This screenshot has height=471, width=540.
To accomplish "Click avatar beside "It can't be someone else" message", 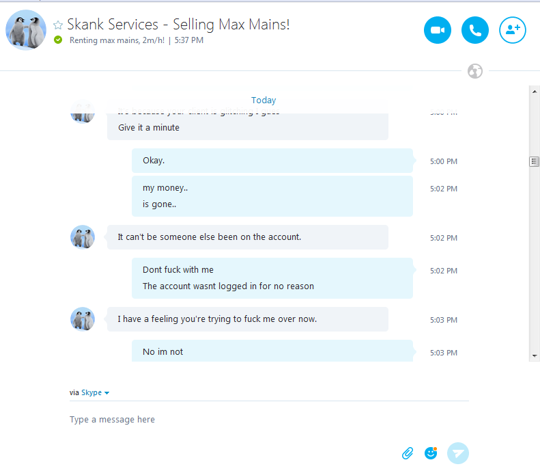I will tap(83, 237).
